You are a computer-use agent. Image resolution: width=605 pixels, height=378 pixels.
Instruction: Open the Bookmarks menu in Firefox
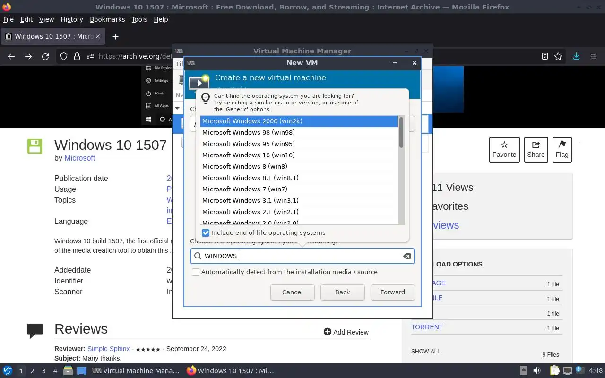click(x=107, y=19)
